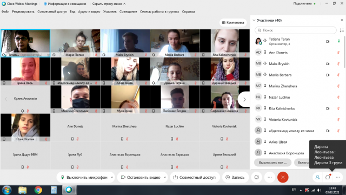Open Windows Start menu
This screenshot has width=346, height=195.
(7, 190)
